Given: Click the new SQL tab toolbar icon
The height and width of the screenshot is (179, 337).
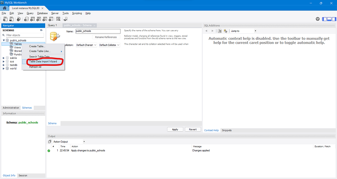Looking at the screenshot, I should (x=5, y=19).
